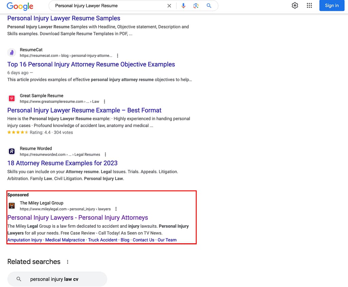Viewport: 348px width, 287px height.
Task: Submit search with magnifier icon
Action: point(209,6)
